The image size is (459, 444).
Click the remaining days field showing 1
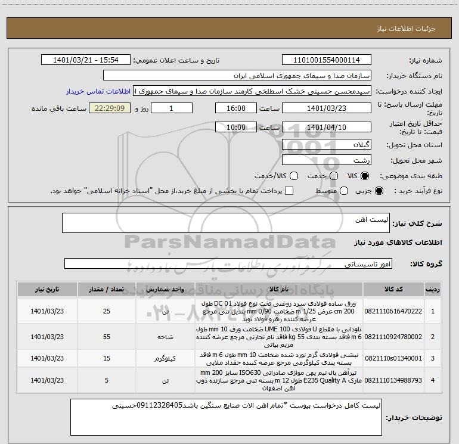[172, 108]
